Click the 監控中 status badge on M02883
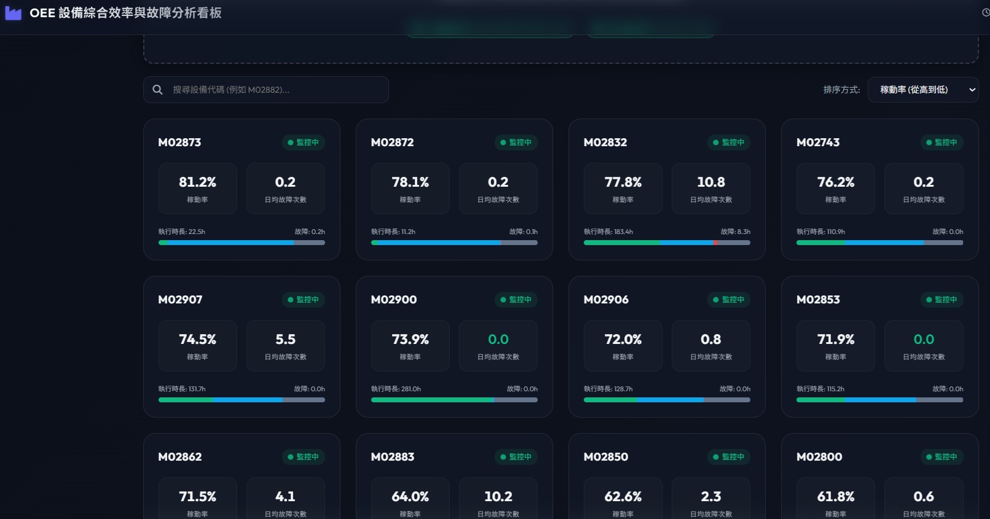 tap(516, 457)
